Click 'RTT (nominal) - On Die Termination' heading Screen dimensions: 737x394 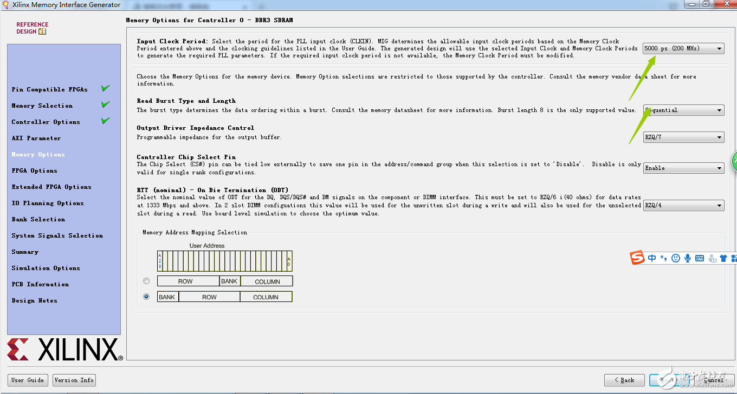tap(212, 190)
